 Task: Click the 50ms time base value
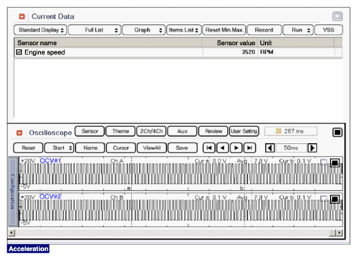(291, 148)
